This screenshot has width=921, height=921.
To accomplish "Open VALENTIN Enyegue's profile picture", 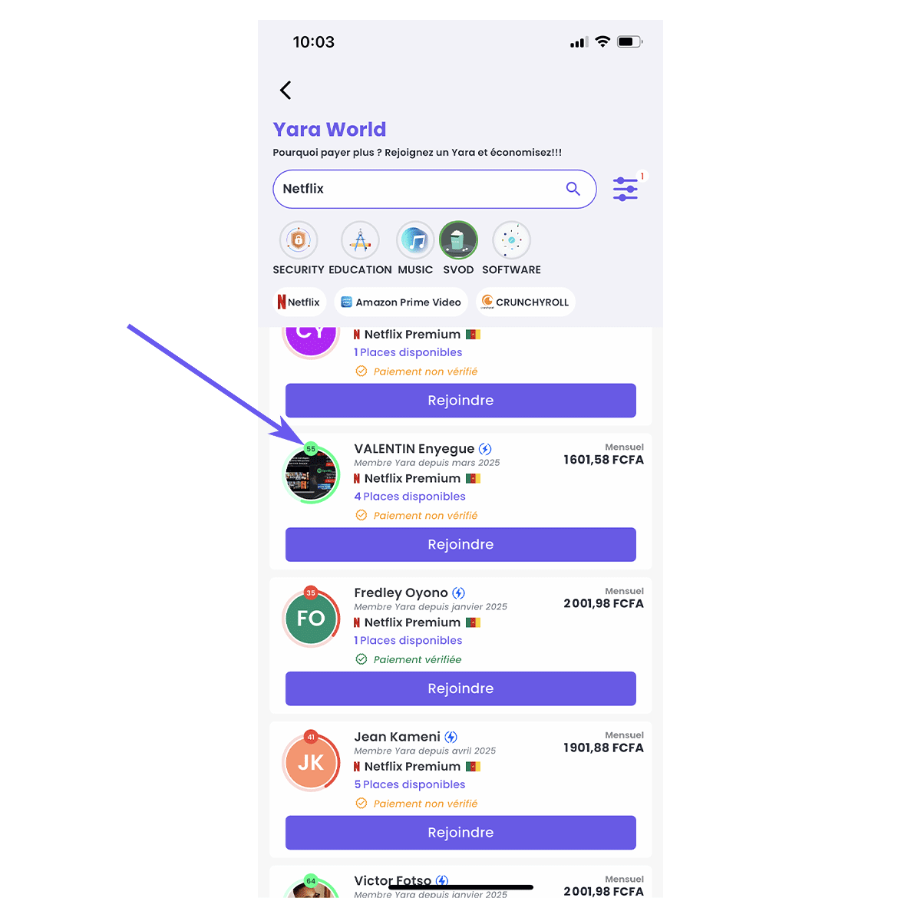I will (x=312, y=475).
